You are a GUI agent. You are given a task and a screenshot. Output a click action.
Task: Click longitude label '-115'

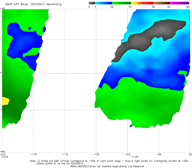[33, 154]
